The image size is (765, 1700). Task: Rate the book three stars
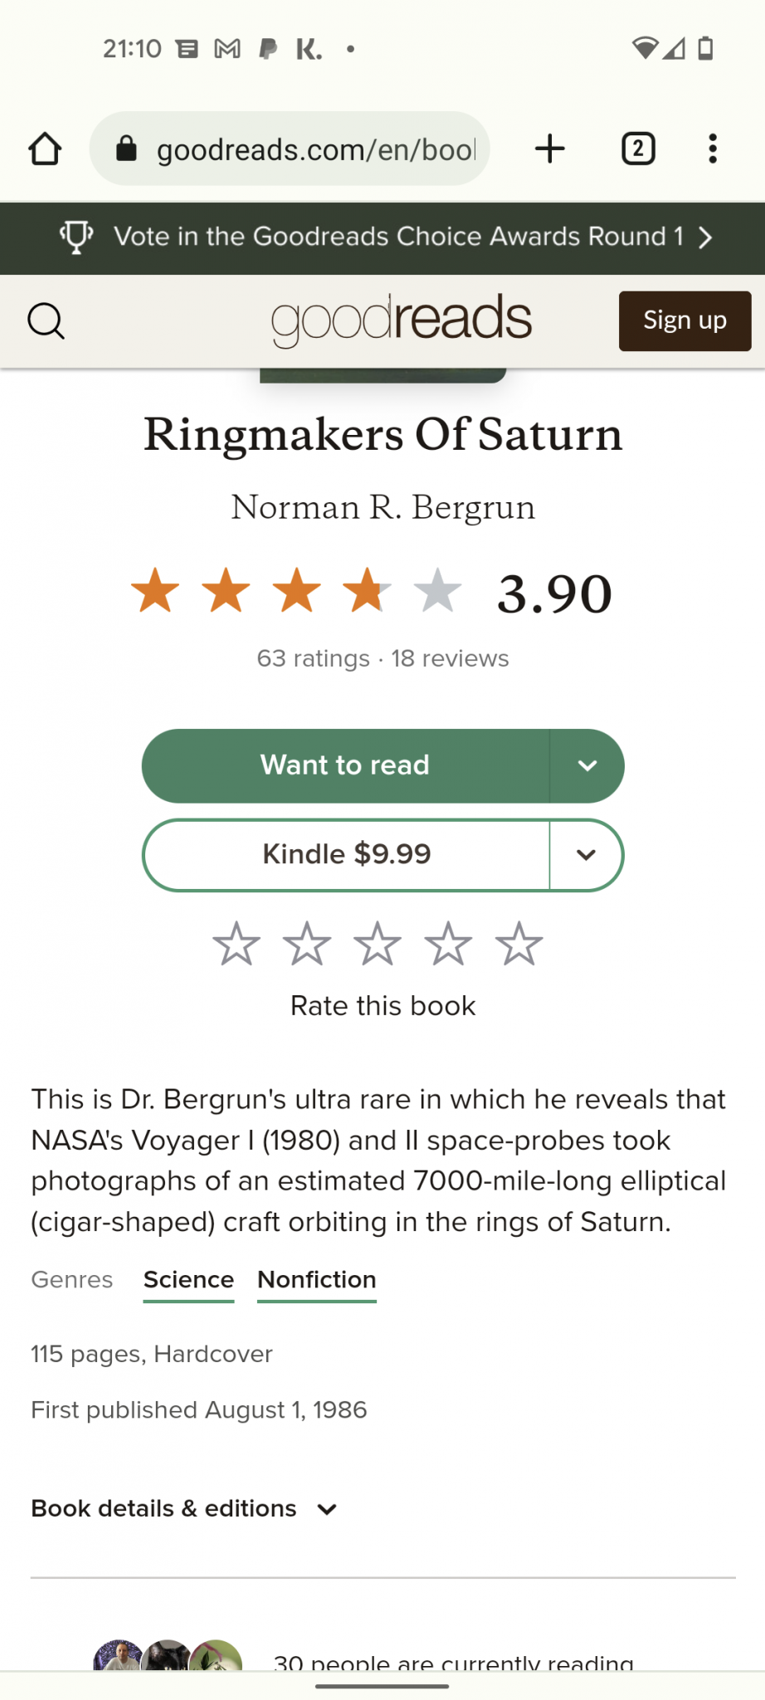[x=378, y=945]
